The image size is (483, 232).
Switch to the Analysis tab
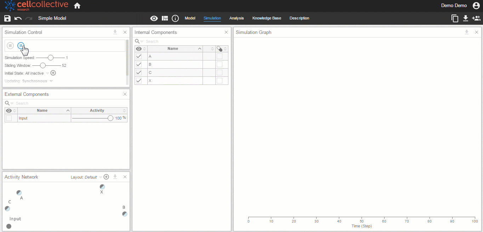click(237, 18)
